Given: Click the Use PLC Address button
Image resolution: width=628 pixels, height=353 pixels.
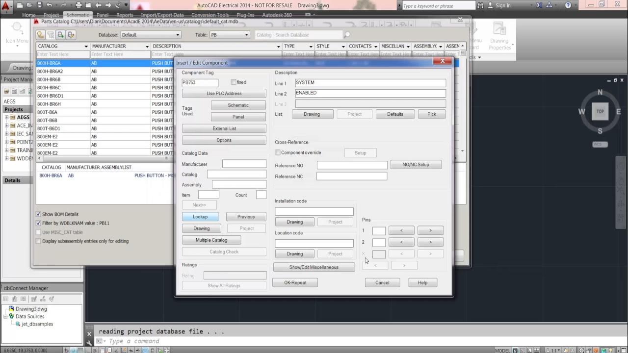Looking at the screenshot, I should click(224, 94).
